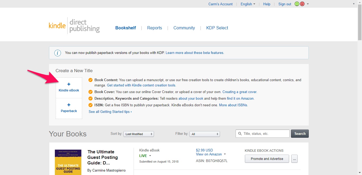
Task: Open the Sort by Last Modified dropdown
Action: pyautogui.click(x=139, y=134)
